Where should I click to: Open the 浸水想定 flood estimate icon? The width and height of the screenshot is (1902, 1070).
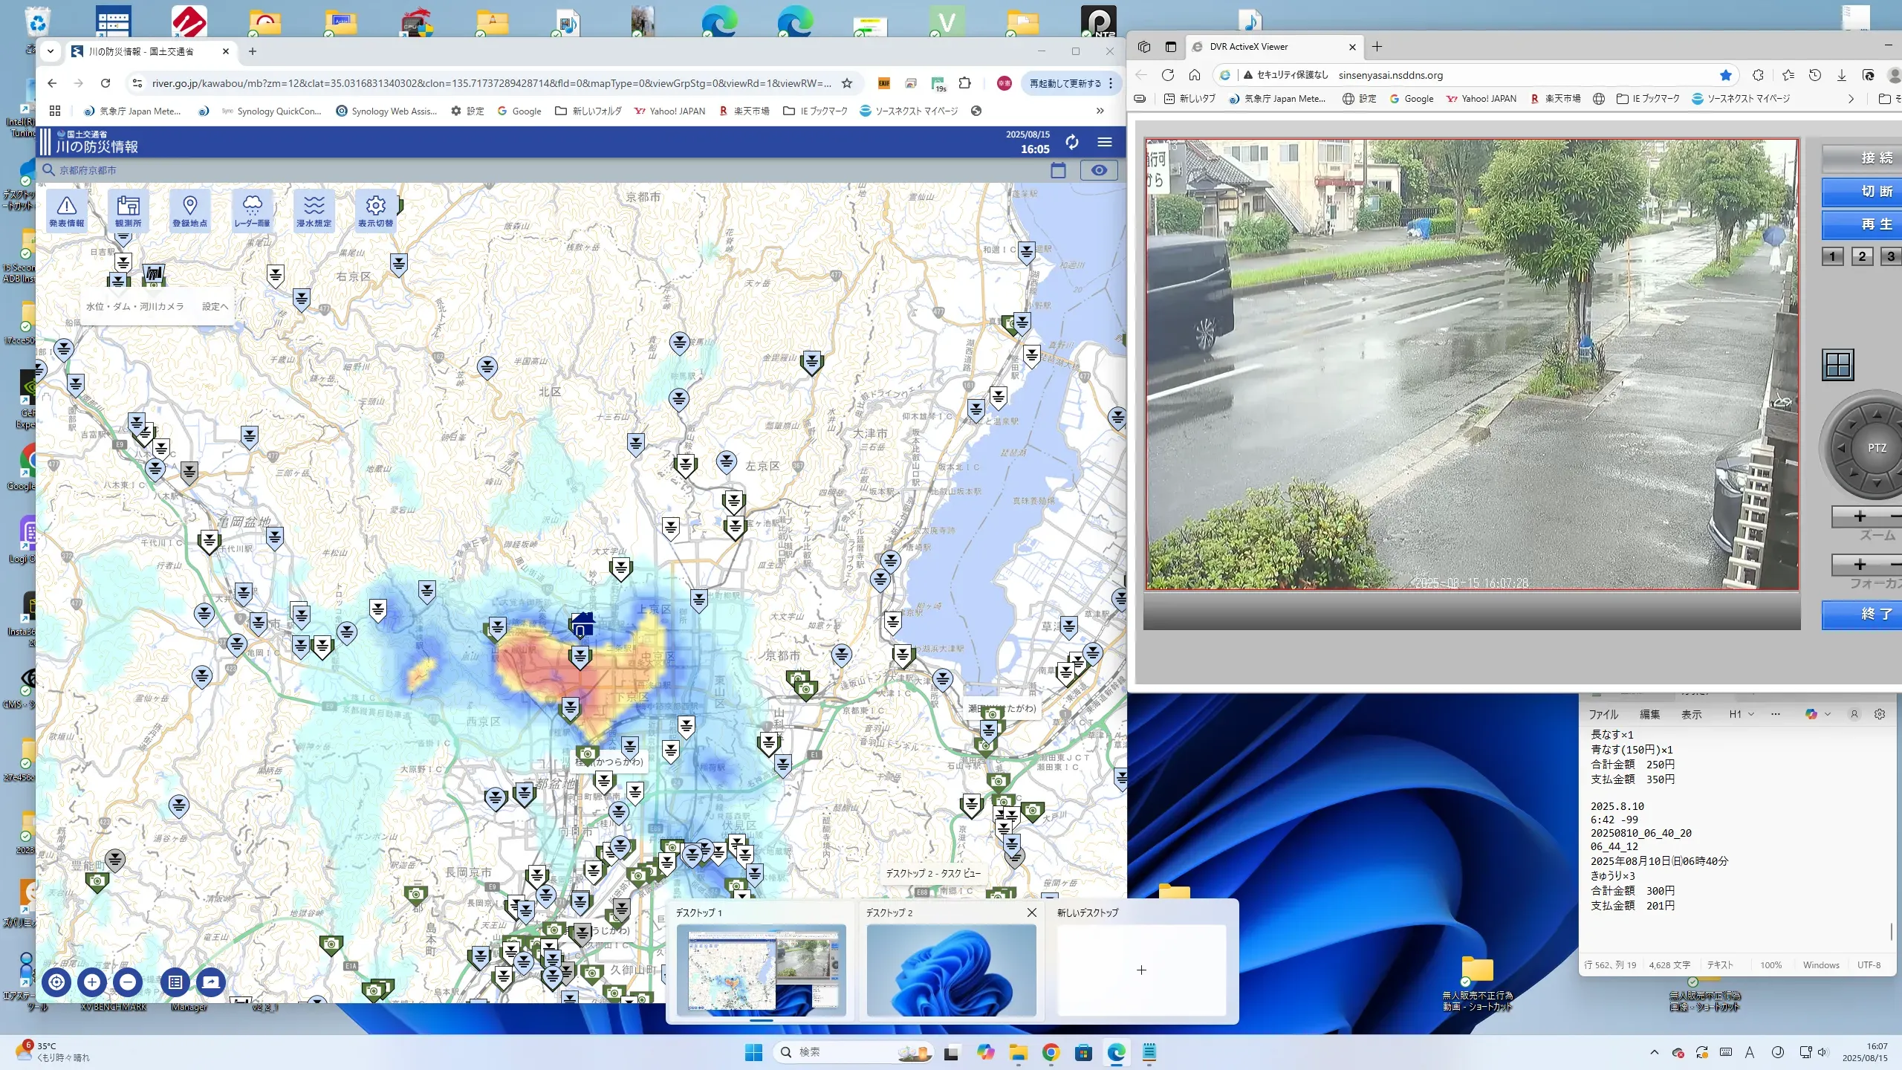pyautogui.click(x=314, y=210)
